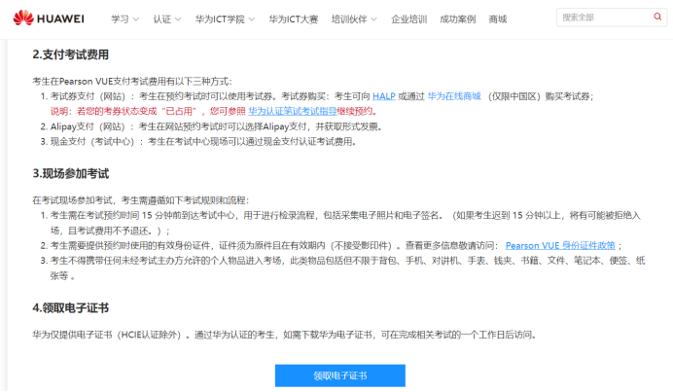Open the 华为认证笔试考试指导 link
The width and height of the screenshot is (673, 392).
click(x=293, y=111)
